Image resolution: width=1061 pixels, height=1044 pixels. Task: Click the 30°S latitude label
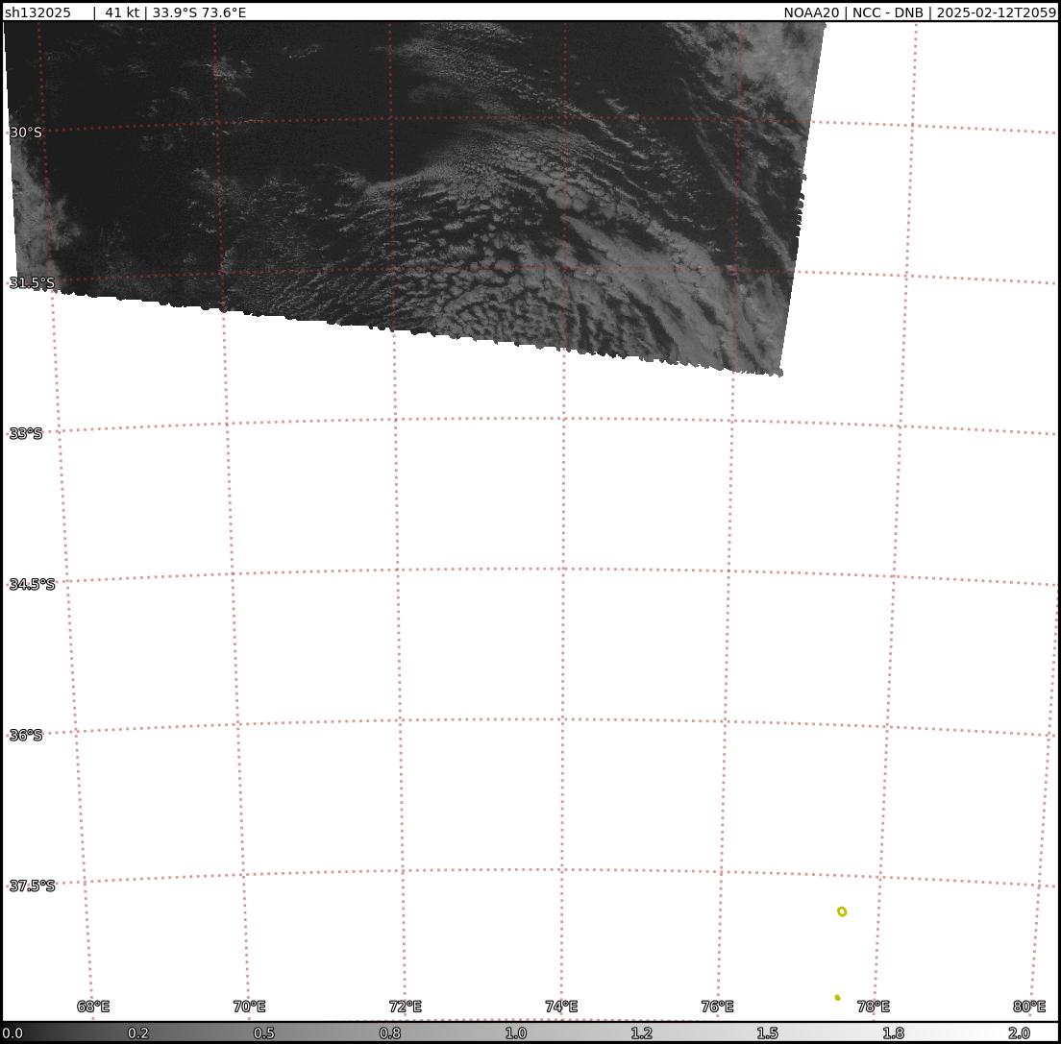26,133
